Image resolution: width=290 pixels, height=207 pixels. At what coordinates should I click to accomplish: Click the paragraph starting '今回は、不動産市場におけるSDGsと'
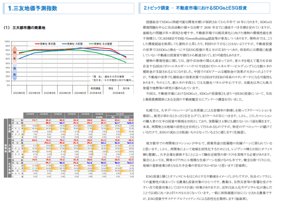point(207,96)
